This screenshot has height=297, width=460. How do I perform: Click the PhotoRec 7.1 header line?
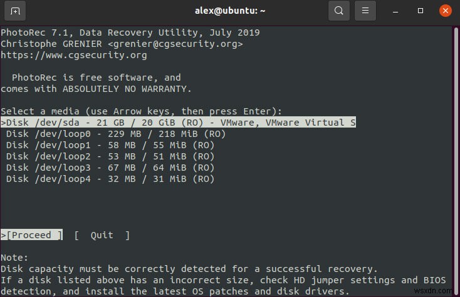130,33
